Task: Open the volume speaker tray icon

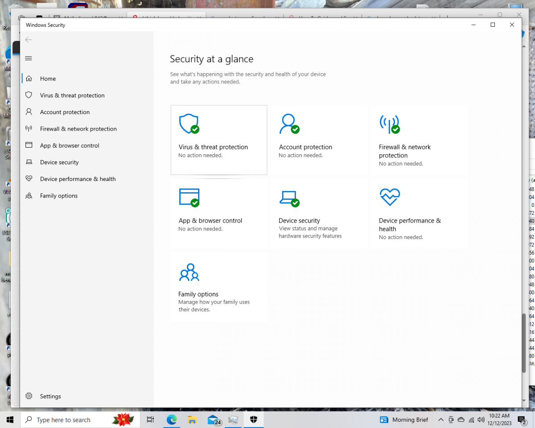Action: pos(481,420)
